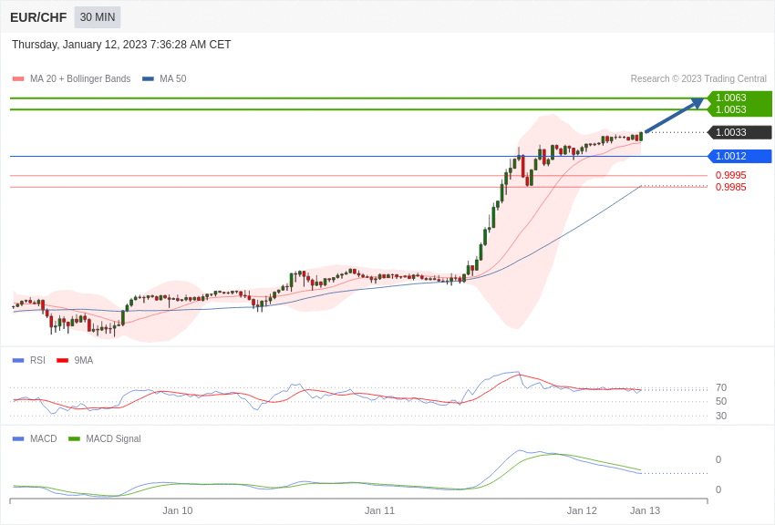Click the 1.0033 current price label
Image resolution: width=775 pixels, height=525 pixels.
(739, 132)
